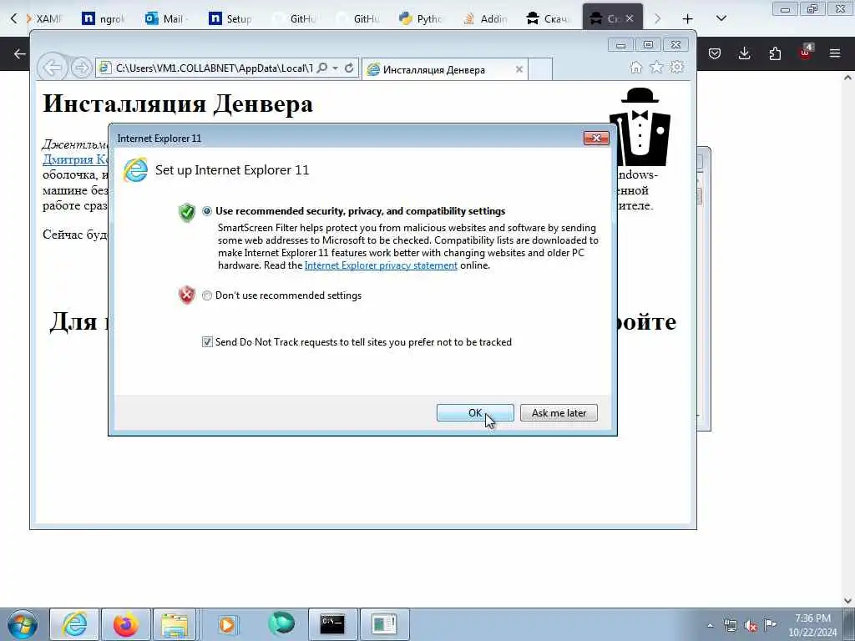Viewport: 855px width, 641px height.
Task: Click the Firefox Pocket save icon
Action: coord(715,53)
